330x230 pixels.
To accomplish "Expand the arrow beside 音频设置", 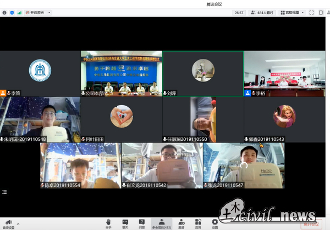I will click(18, 223).
